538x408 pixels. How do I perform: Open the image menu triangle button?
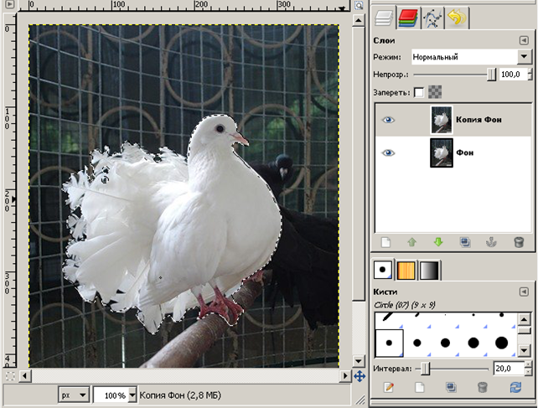click(10, 4)
